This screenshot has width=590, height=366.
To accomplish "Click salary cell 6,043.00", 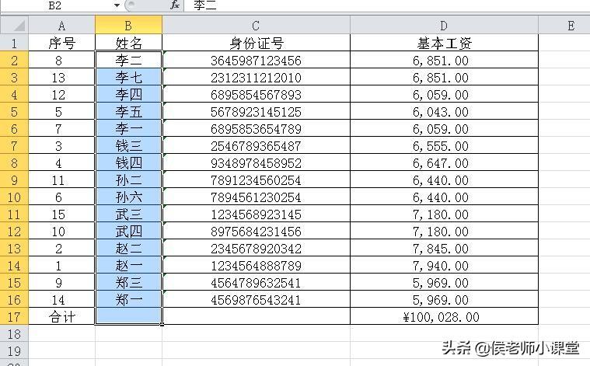I will point(444,112).
